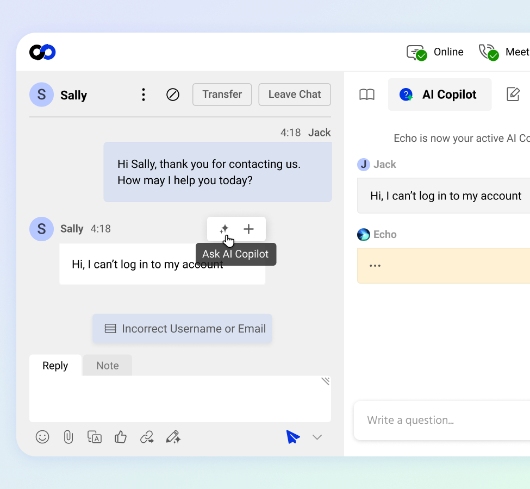
Task: Click the plus icon beside Sally's message
Action: (248, 229)
